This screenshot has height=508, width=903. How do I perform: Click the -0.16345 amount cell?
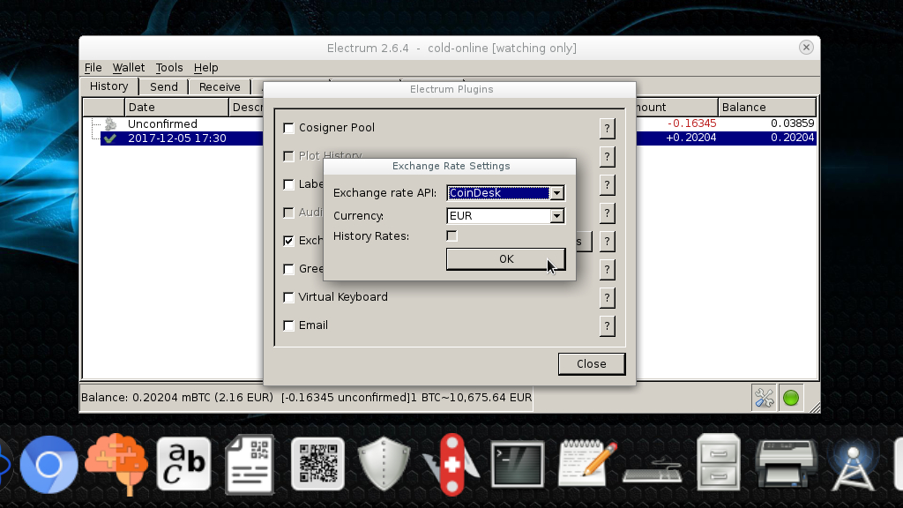click(x=691, y=123)
